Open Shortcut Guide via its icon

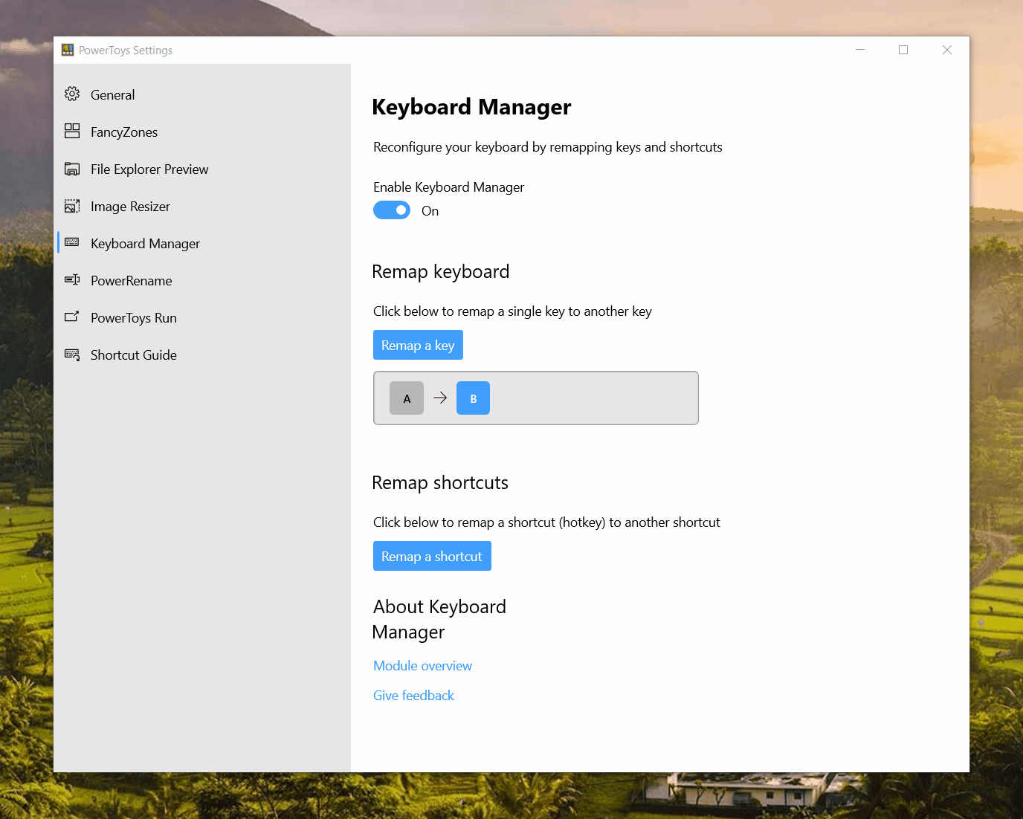(x=72, y=355)
